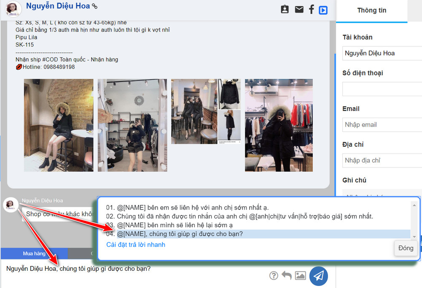The image size is (422, 288).
Task: Click Hotline: 0988489198 text
Action: coord(49,67)
